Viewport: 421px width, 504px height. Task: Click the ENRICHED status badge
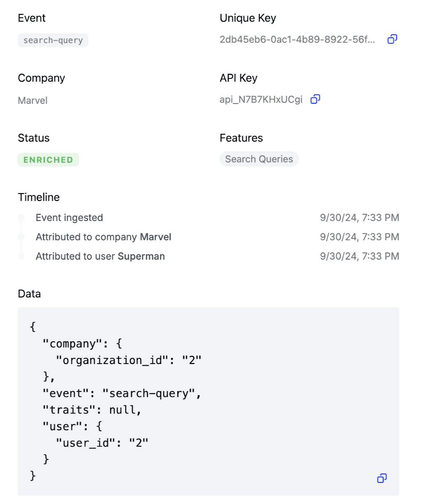tap(48, 159)
